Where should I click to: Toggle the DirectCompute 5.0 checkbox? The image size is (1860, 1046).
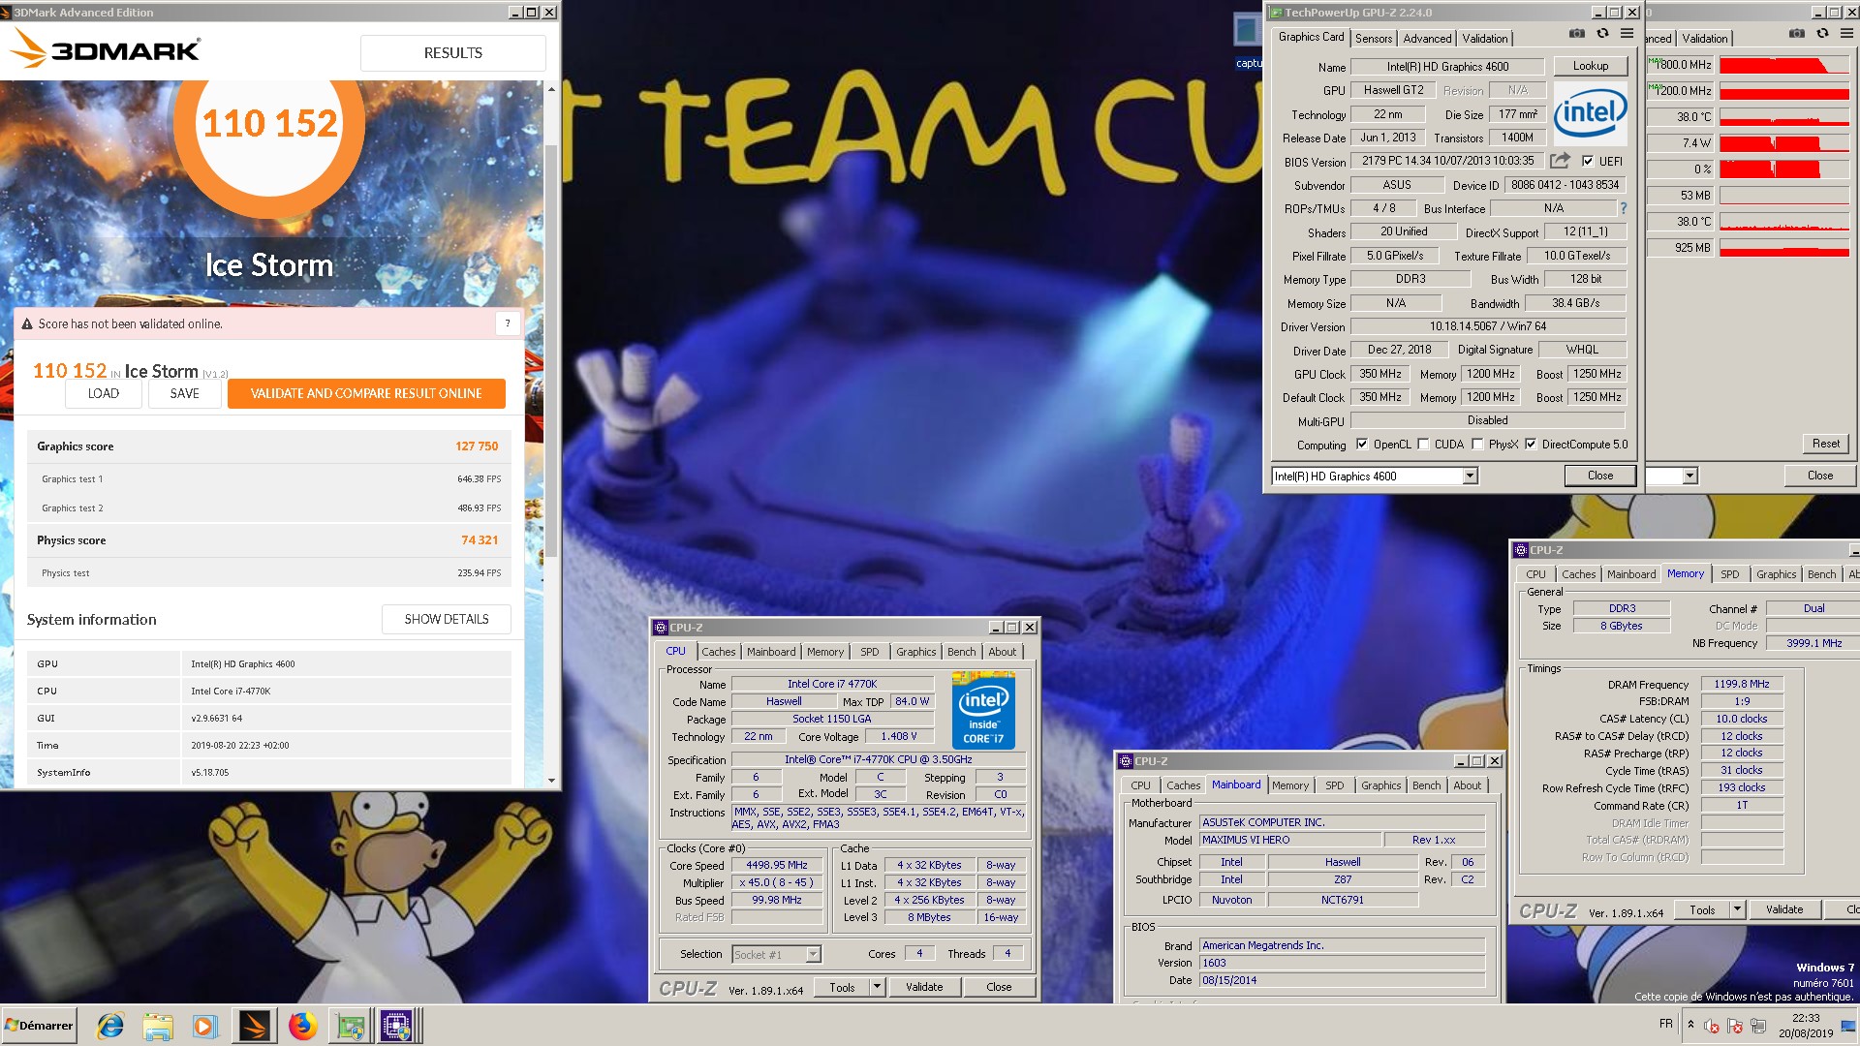[x=1531, y=445]
